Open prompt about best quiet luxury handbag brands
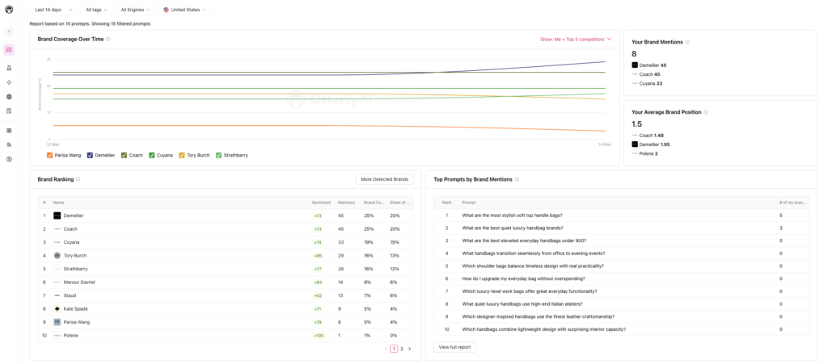 (512, 228)
